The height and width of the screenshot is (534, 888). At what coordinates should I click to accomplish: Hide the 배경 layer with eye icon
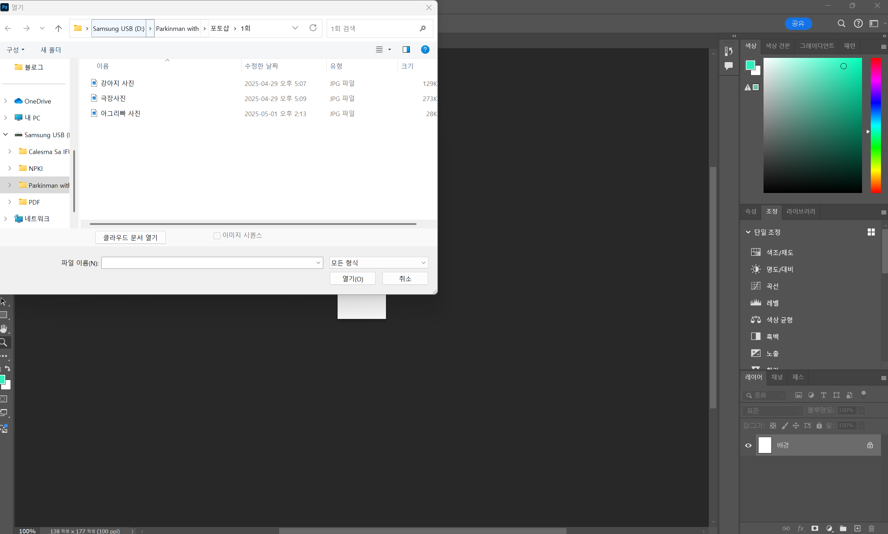pyautogui.click(x=748, y=445)
